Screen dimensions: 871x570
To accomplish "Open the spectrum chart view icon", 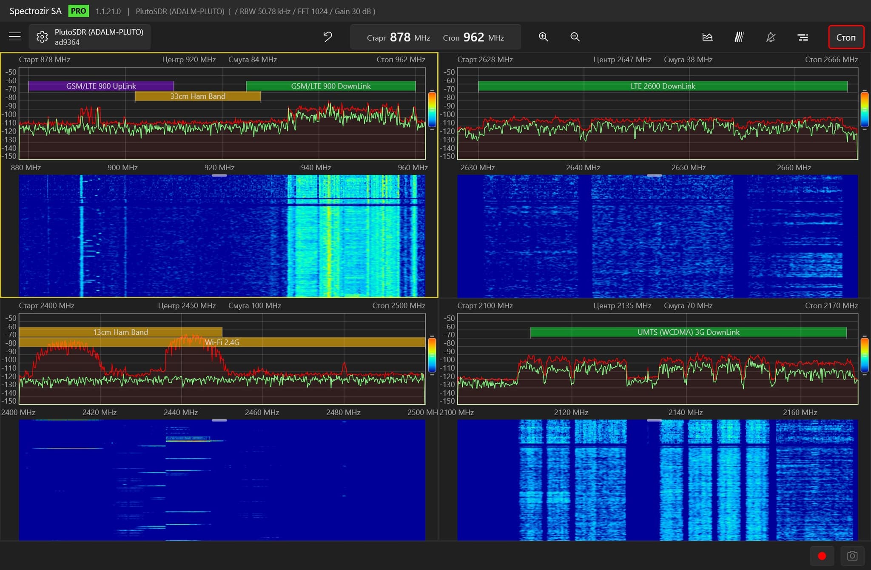I will (707, 37).
